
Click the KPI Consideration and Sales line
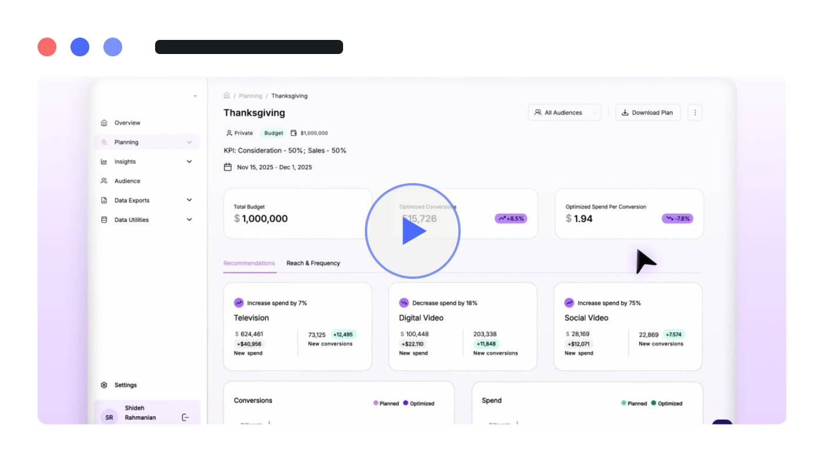coord(285,150)
